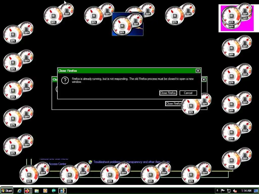Click the Firefox taskbar icon

tap(27, 191)
